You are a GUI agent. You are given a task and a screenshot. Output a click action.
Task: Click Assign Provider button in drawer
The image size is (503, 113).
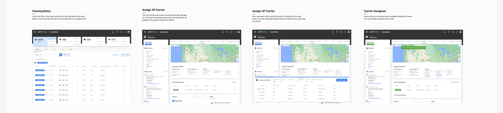pos(342,80)
